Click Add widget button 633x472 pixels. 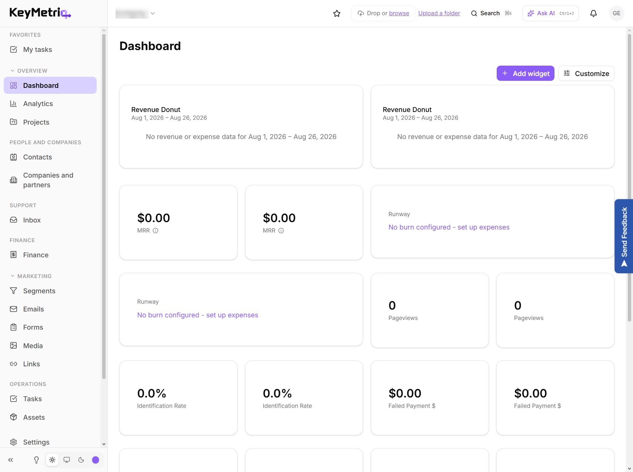pos(525,73)
